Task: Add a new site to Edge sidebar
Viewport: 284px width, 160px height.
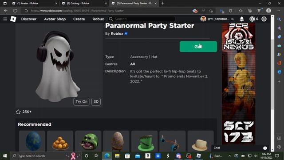Action: click(279, 81)
